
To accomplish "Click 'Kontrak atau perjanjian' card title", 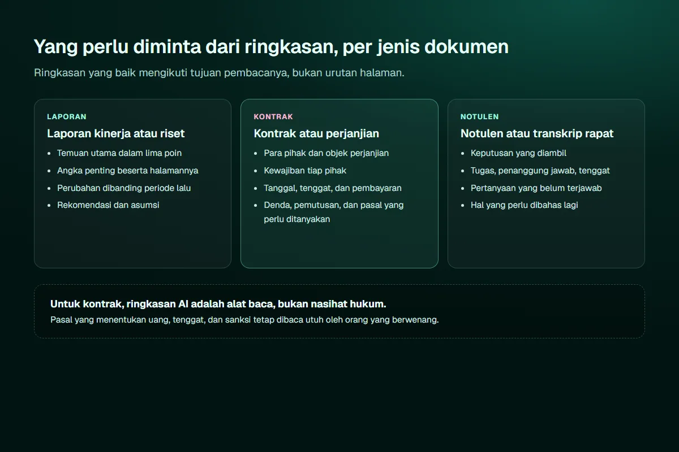I will pyautogui.click(x=316, y=133).
